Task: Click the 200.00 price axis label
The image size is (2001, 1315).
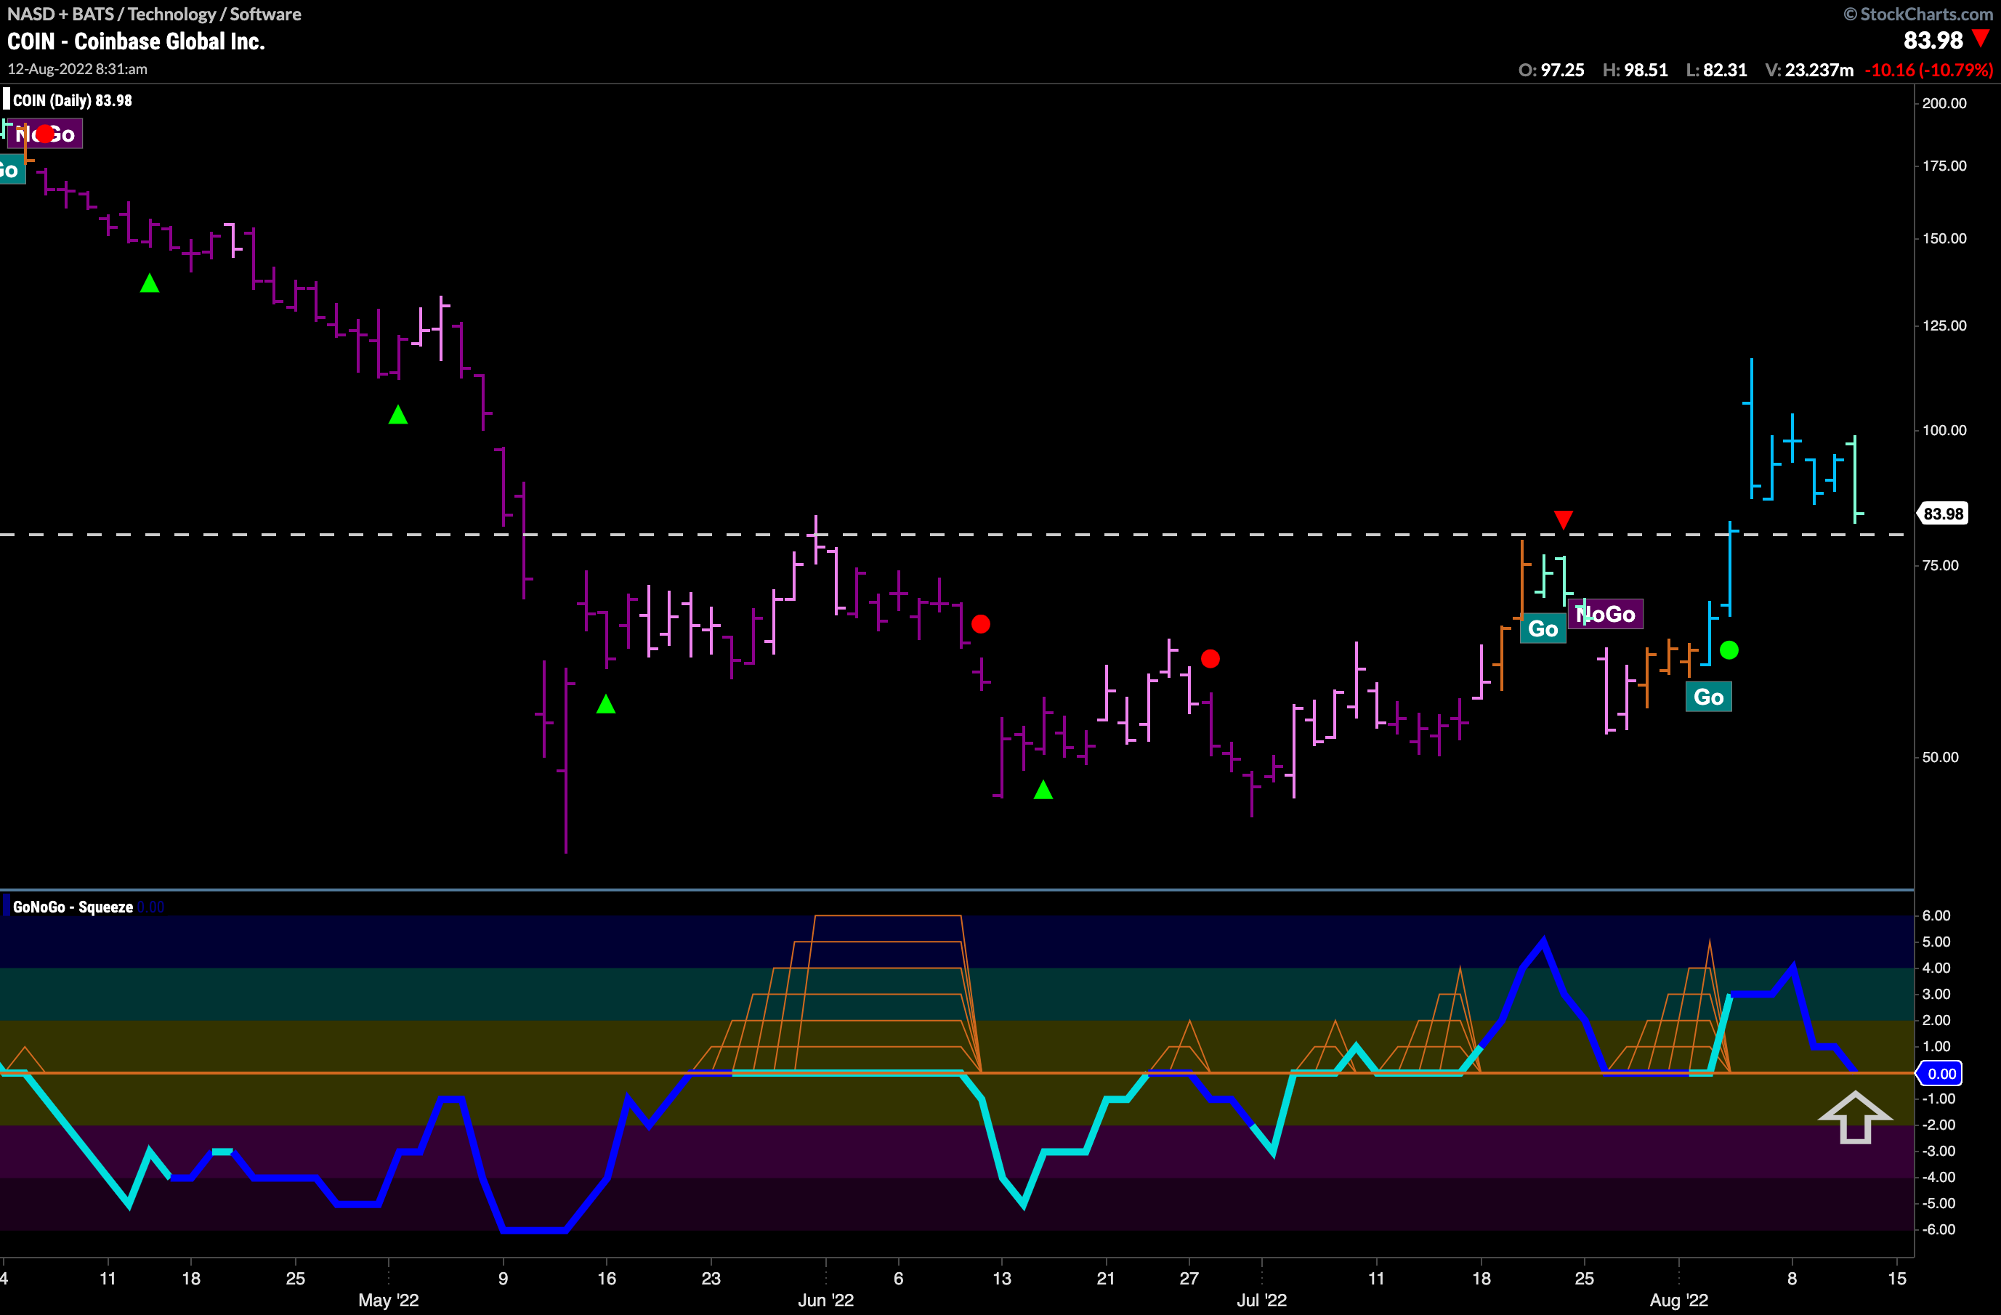Action: tap(1944, 103)
